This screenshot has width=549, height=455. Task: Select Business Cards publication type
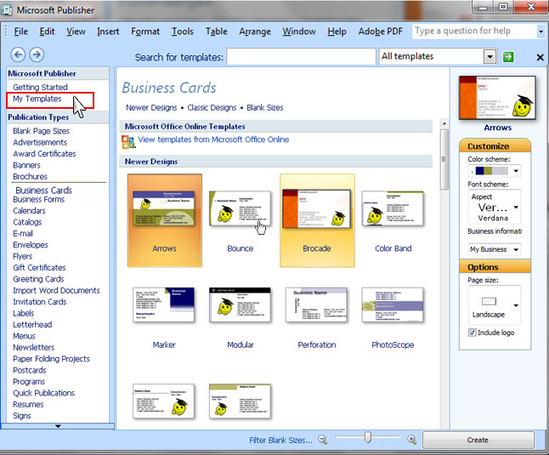[x=43, y=191]
